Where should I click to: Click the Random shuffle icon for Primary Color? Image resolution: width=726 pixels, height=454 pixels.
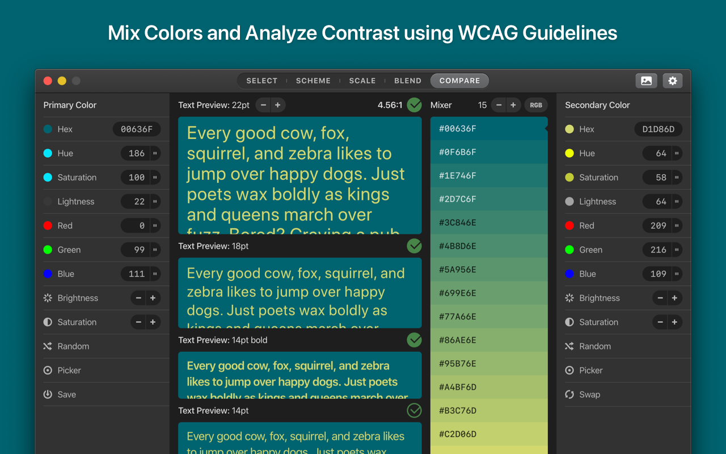48,346
